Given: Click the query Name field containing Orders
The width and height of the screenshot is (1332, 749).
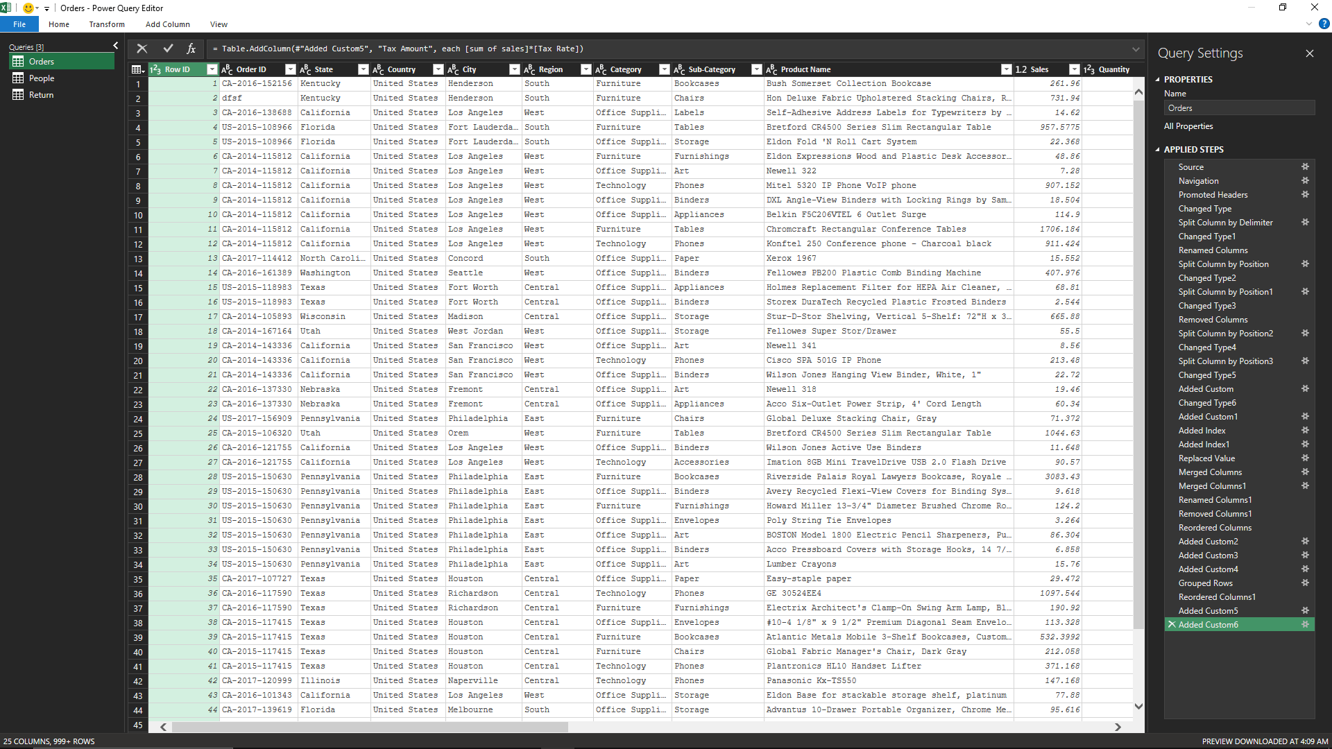Looking at the screenshot, I should point(1239,108).
